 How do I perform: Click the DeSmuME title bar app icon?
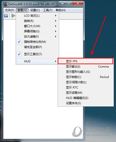pos(5,4)
